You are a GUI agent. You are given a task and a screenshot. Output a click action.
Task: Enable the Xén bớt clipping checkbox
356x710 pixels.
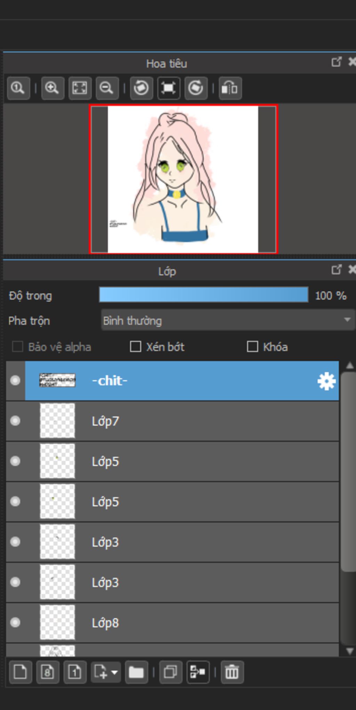(x=135, y=347)
